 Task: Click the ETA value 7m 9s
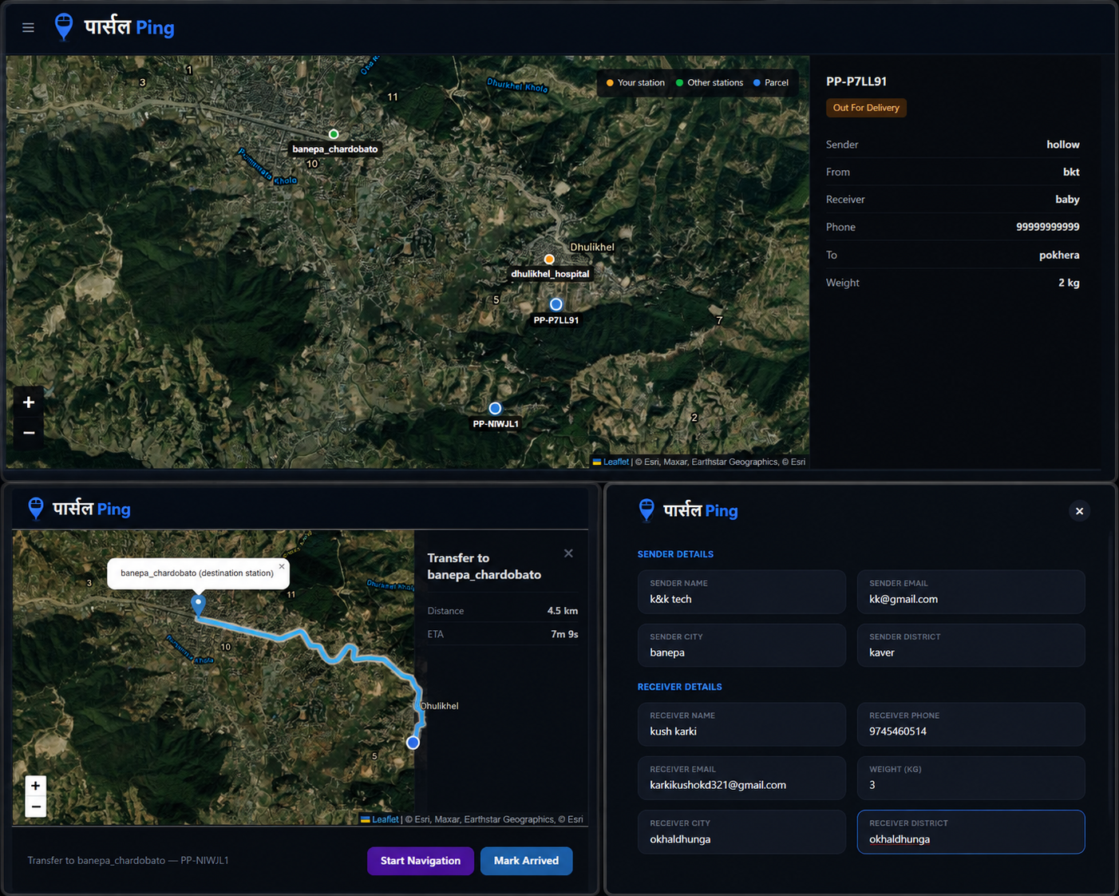click(x=564, y=634)
